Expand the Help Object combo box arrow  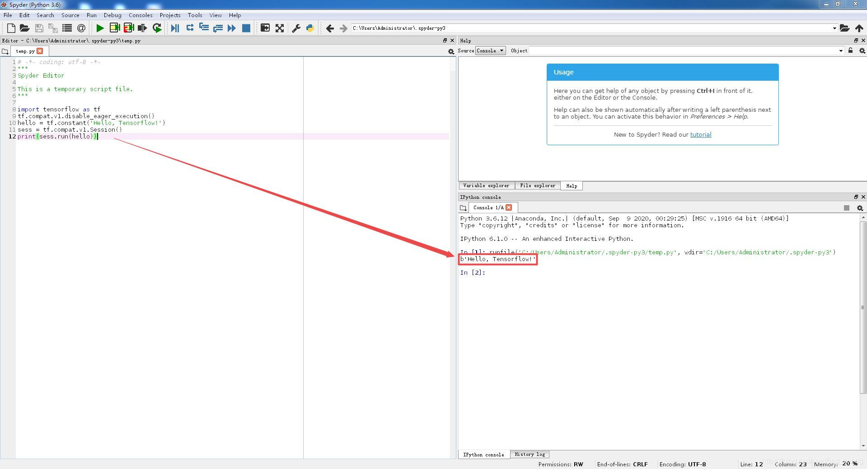click(840, 51)
